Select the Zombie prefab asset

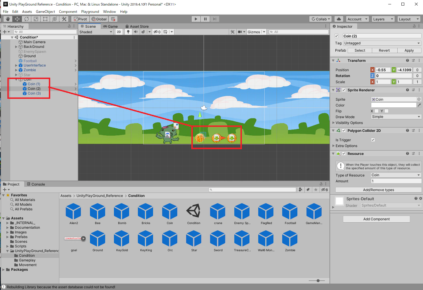tap(290, 241)
